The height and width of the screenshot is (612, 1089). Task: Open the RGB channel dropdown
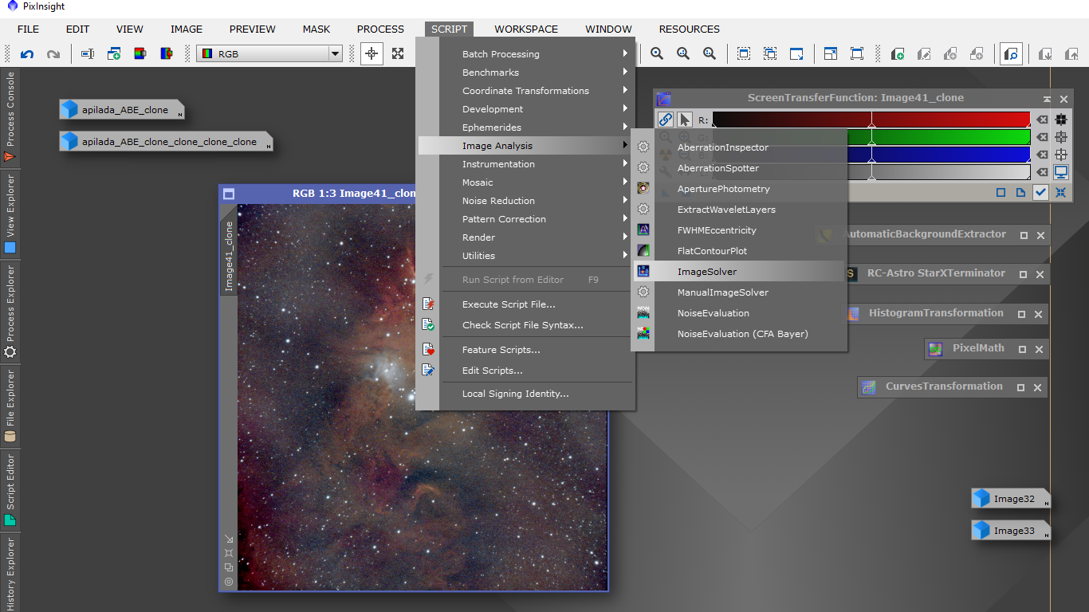point(269,54)
